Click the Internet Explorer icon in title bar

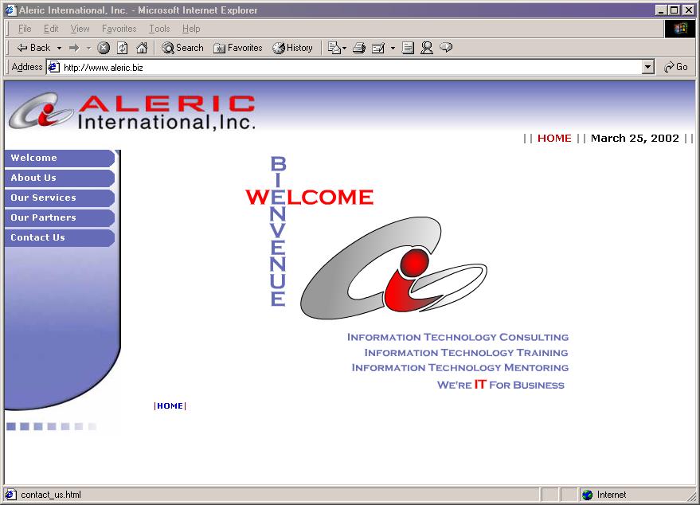click(10, 10)
